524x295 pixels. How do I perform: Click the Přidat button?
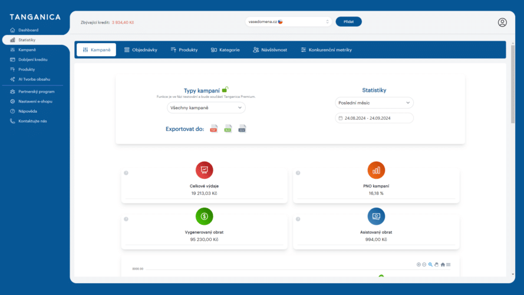[x=348, y=22]
